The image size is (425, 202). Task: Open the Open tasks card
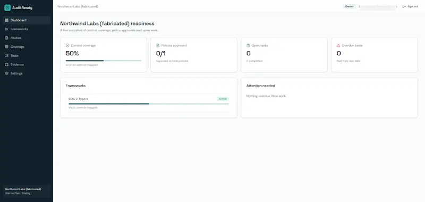tap(284, 55)
